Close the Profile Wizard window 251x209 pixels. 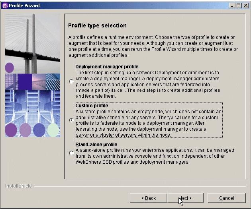tap(245, 6)
